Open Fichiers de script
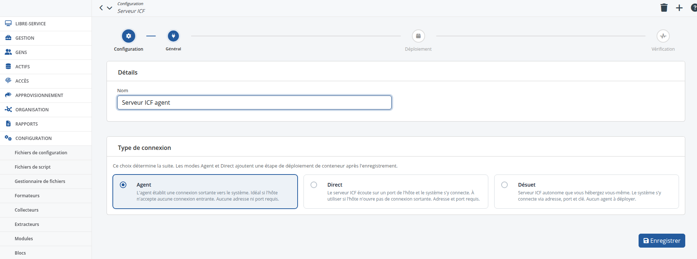Viewport: 697px width, 259px height. tap(46, 167)
